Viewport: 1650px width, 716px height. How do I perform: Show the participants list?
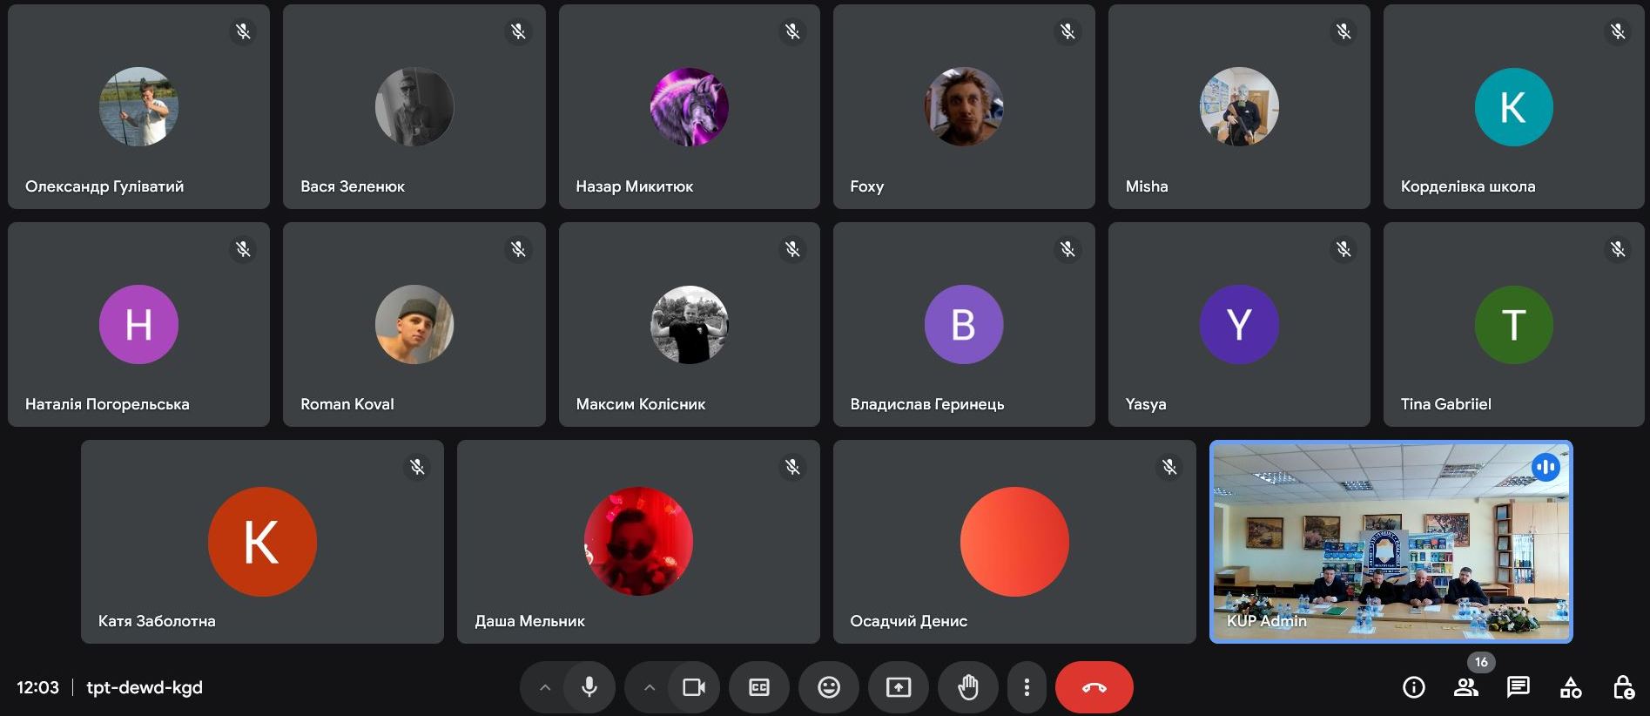tap(1466, 687)
